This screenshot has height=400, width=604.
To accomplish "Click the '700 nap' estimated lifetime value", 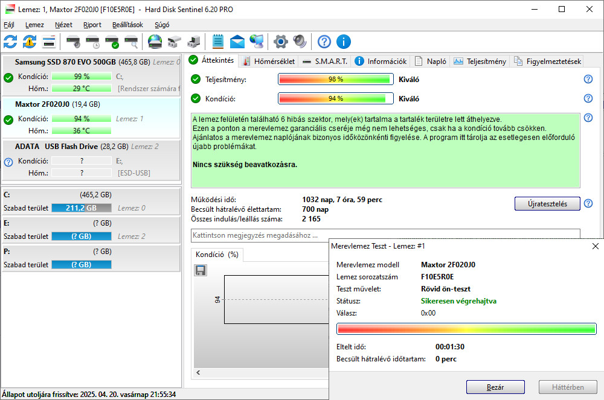I will [315, 209].
